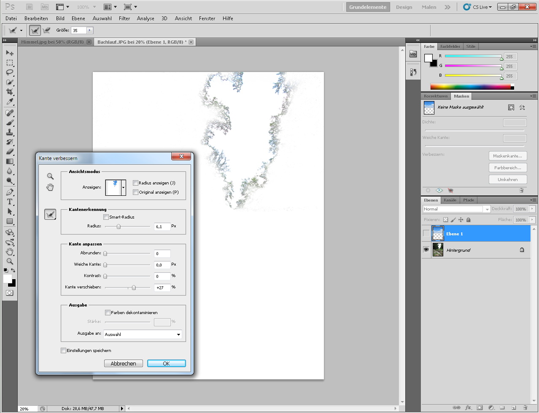Click the refine radius brush icon in dialog
Viewport: 539px width, 413px height.
tap(50, 214)
